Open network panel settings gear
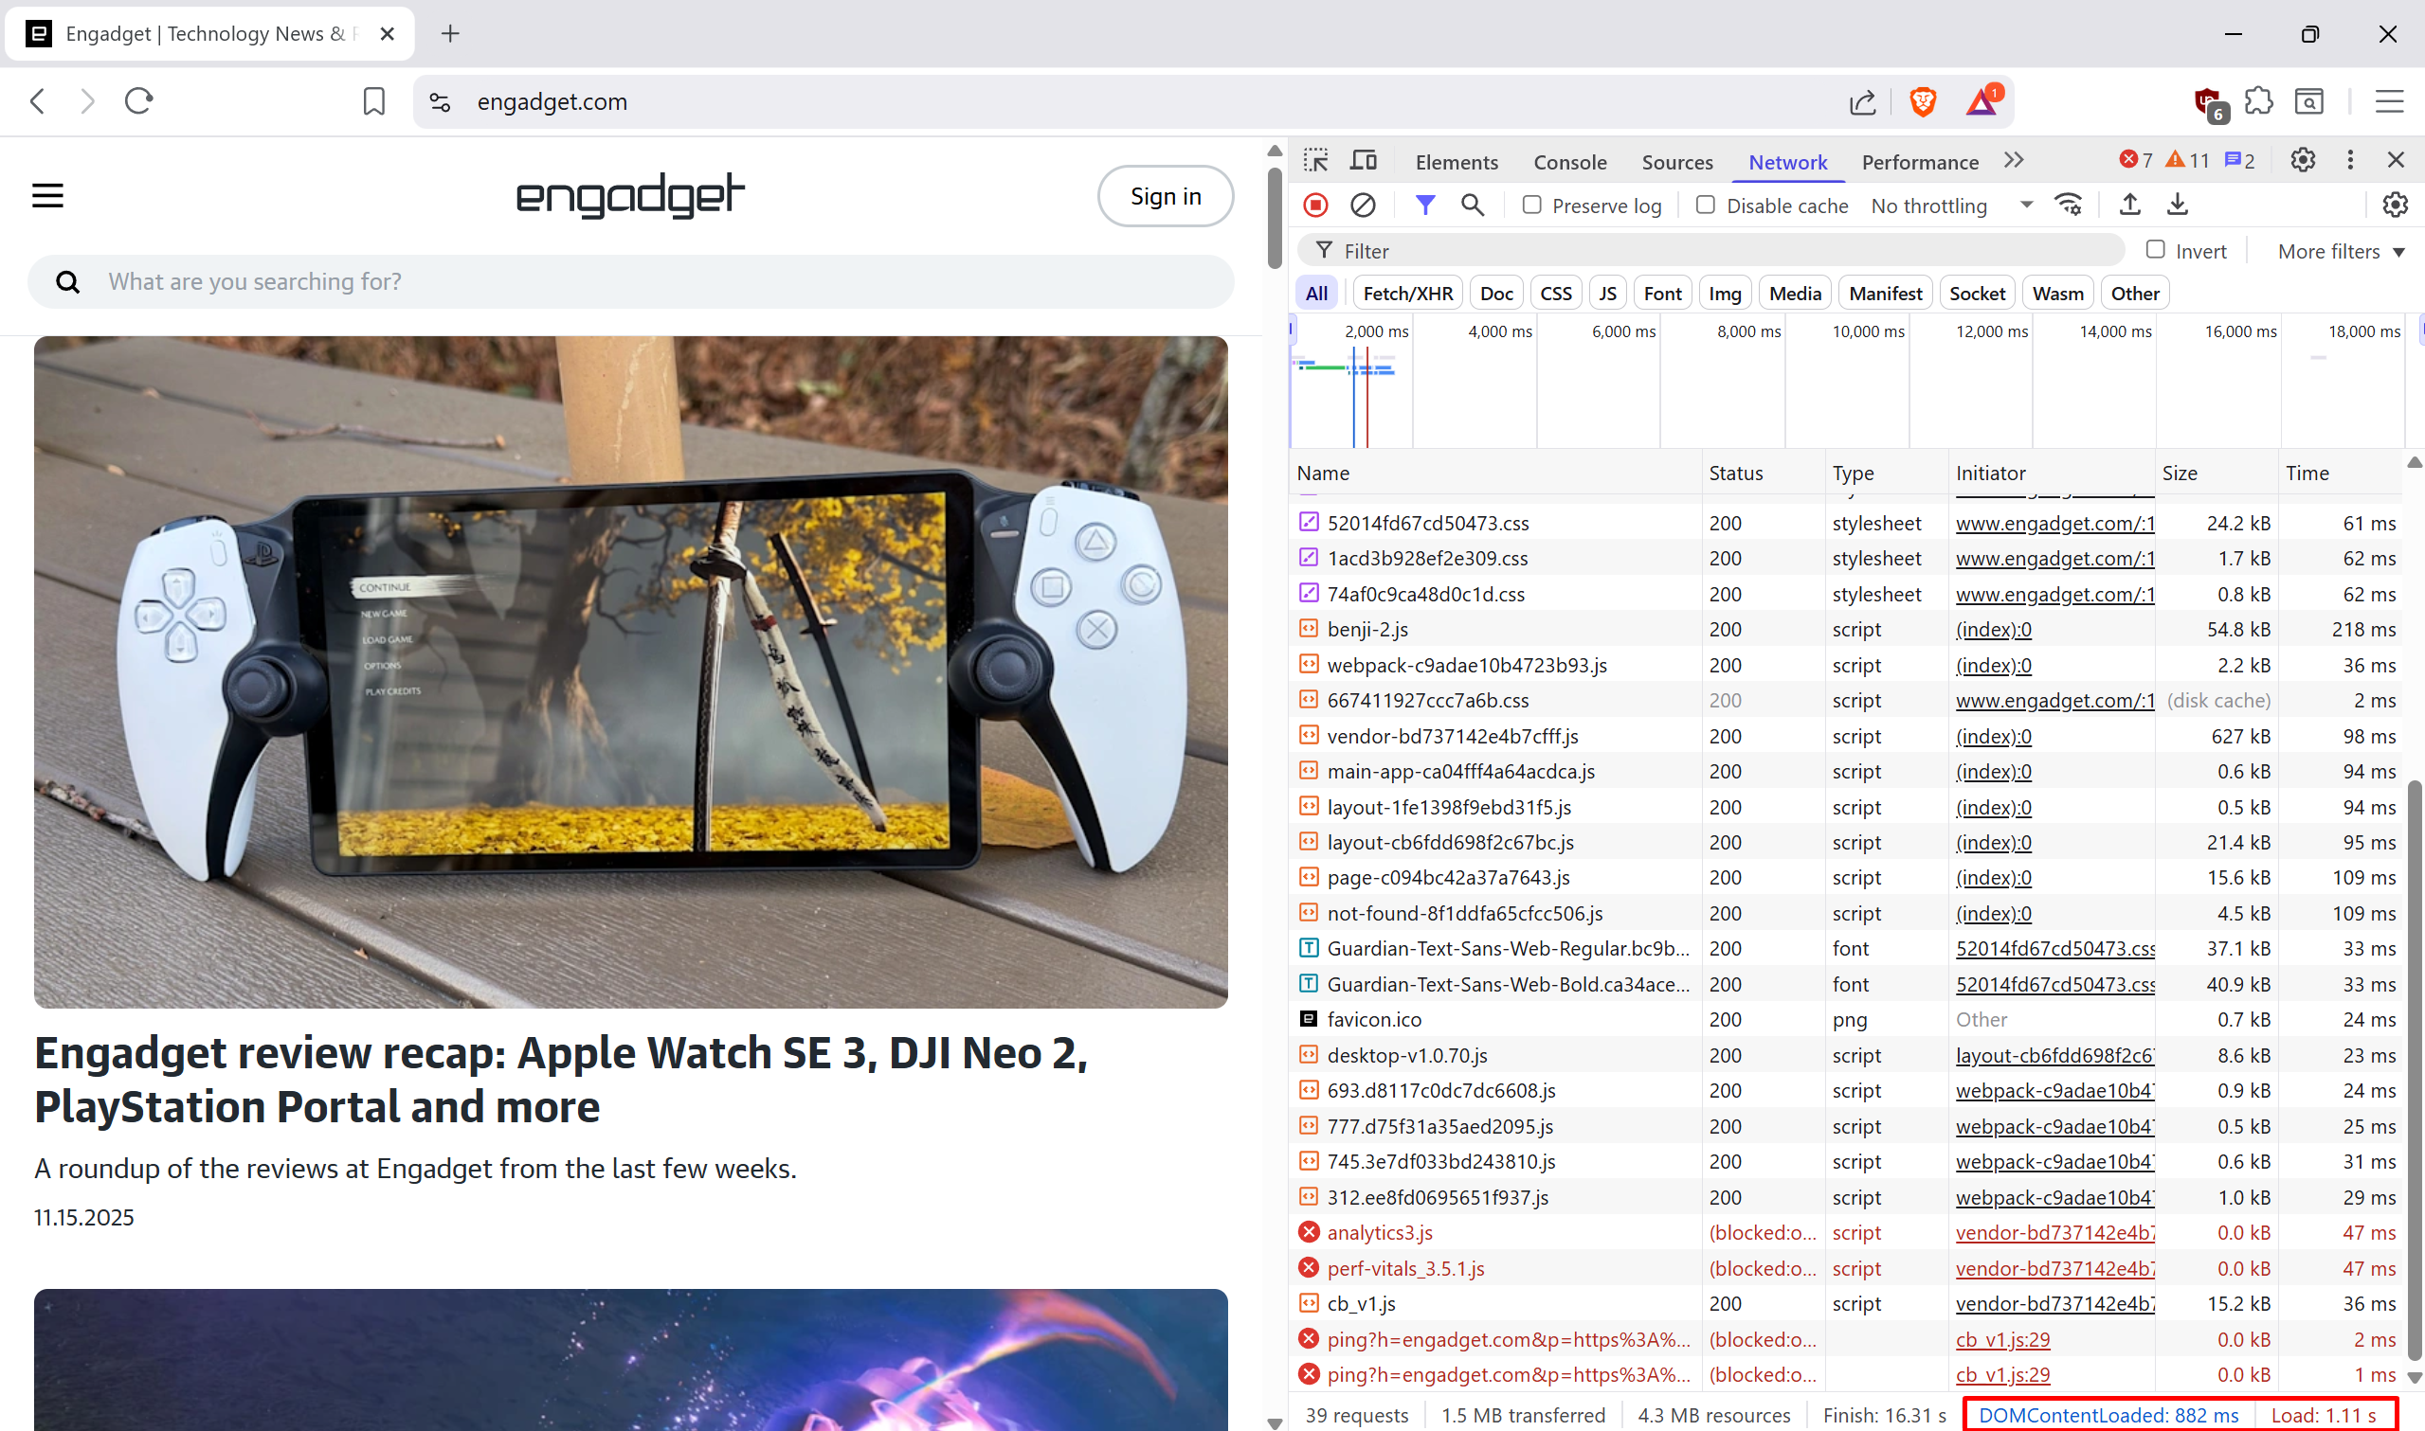2425x1431 pixels. pyautogui.click(x=2394, y=205)
